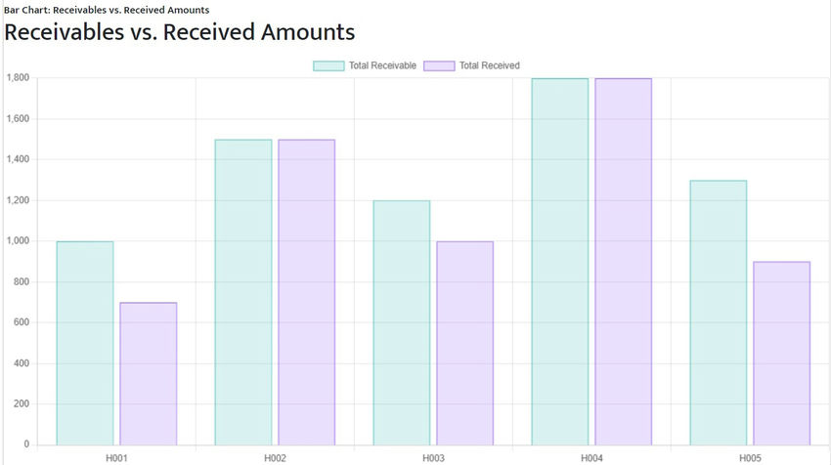Select H001 Total Received bar
The height and width of the screenshot is (465, 831).
click(149, 374)
